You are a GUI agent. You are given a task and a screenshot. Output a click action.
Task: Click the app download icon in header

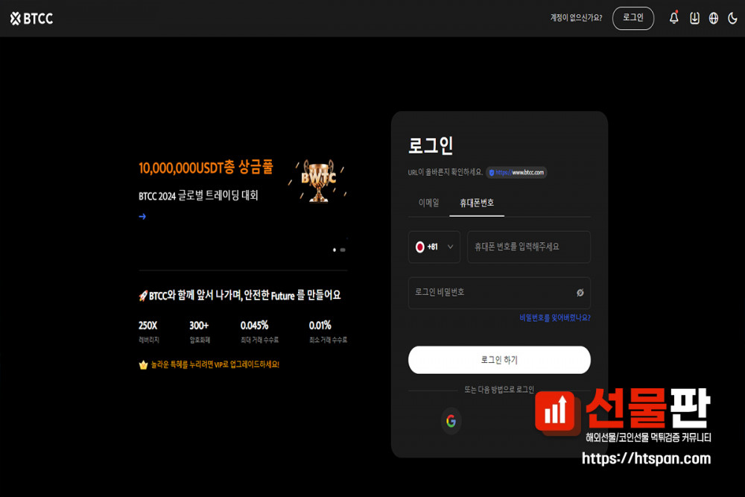click(x=694, y=18)
